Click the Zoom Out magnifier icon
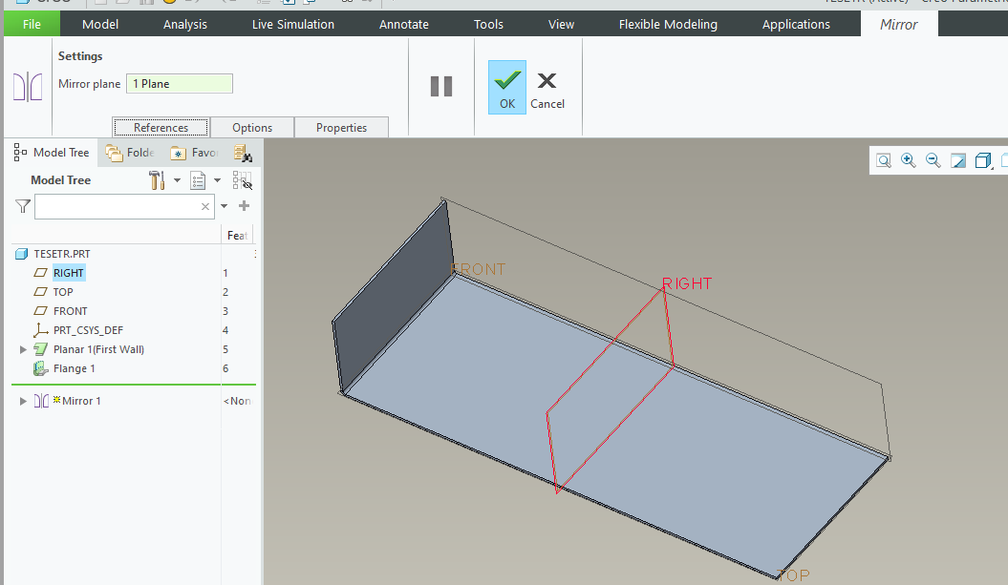The image size is (1008, 585). [x=933, y=160]
